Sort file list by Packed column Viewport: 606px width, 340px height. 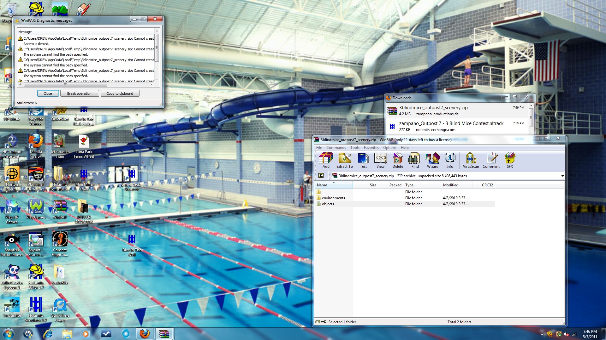390,185
